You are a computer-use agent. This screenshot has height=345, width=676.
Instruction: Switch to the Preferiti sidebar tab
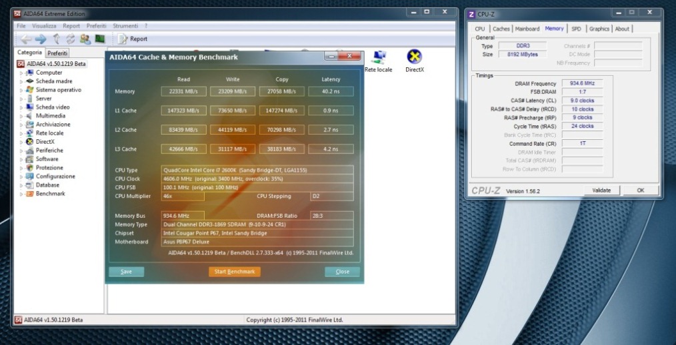pos(57,53)
